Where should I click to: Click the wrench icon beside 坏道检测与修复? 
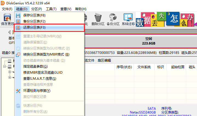point(18,91)
